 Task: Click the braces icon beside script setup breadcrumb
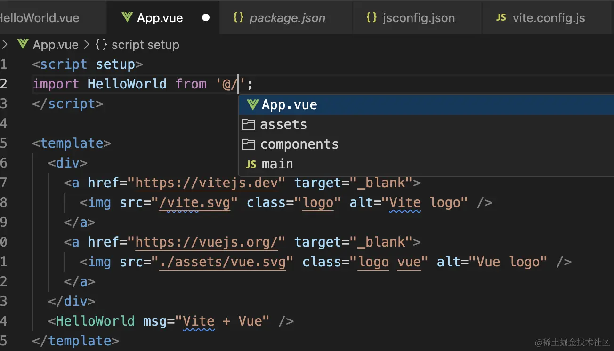(101, 45)
